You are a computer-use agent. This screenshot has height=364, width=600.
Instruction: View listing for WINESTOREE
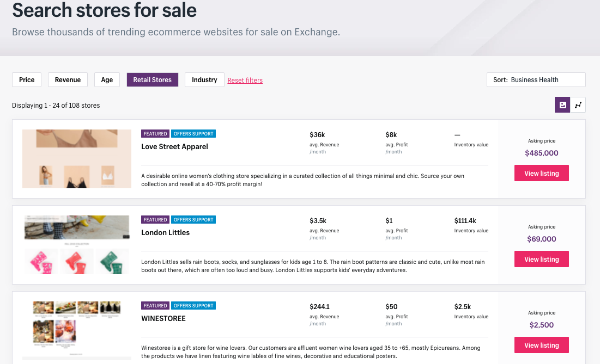[541, 344]
